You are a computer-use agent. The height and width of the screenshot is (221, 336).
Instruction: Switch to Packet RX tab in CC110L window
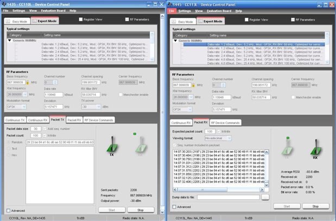click(74, 120)
